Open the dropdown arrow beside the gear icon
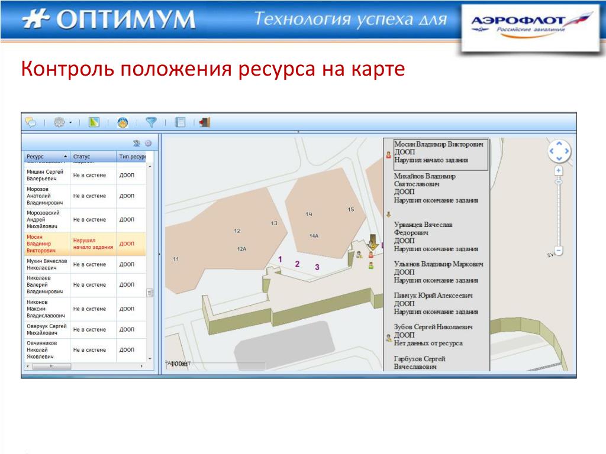This screenshot has height=454, width=606. click(x=70, y=123)
